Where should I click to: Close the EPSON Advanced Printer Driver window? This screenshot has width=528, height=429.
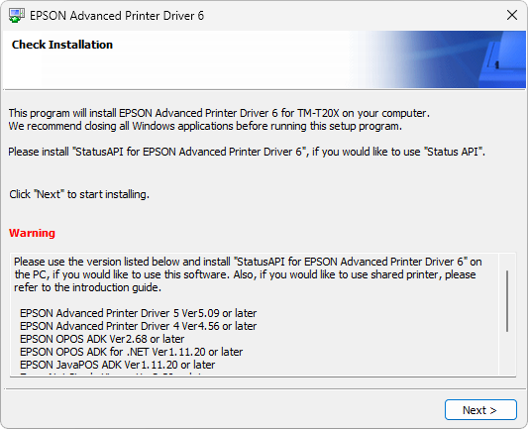pyautogui.click(x=512, y=15)
